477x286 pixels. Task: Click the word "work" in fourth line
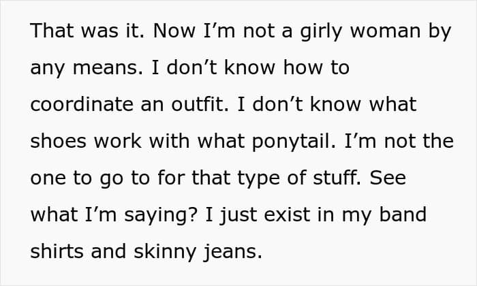click(118, 141)
